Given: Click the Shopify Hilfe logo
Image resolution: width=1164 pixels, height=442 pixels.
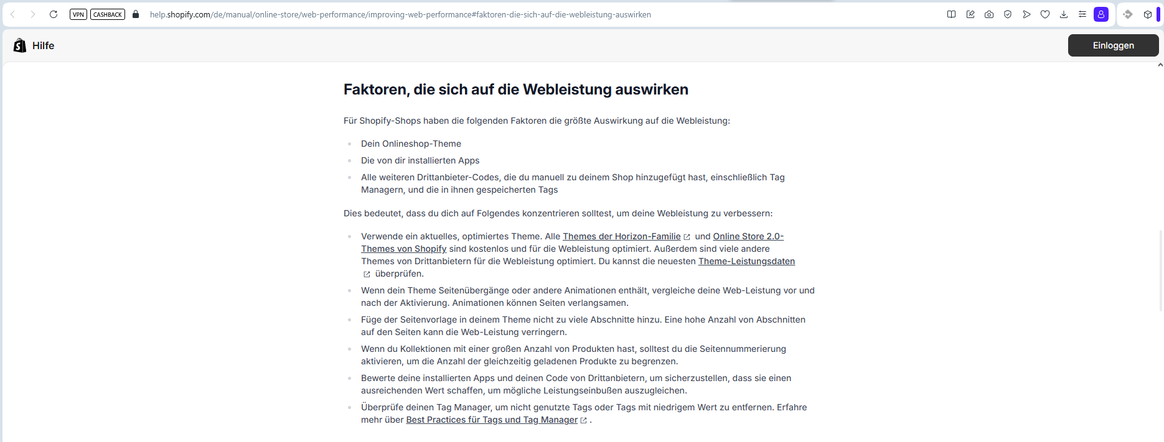Looking at the screenshot, I should tap(34, 45).
